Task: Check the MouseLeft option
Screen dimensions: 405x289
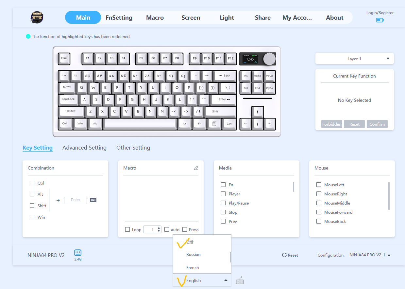Action: (319, 185)
